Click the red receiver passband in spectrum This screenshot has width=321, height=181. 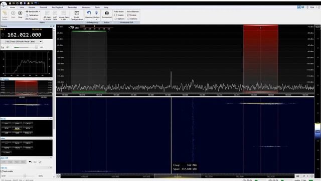click(x=261, y=59)
